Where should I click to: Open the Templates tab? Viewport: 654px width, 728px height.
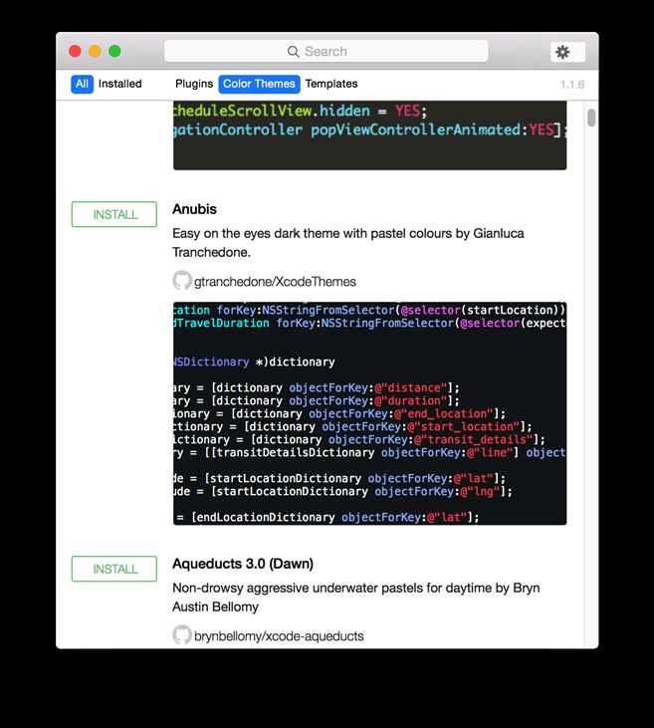coord(331,84)
